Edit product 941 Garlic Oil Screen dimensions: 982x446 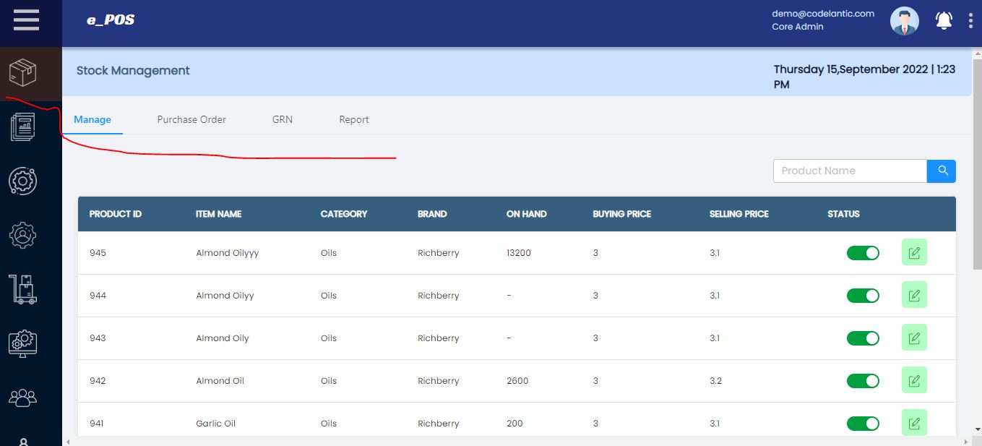pyautogui.click(x=914, y=423)
